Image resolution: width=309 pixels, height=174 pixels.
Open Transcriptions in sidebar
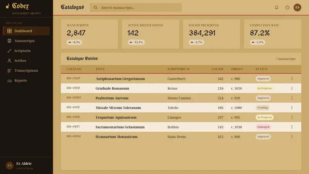[x=26, y=70]
